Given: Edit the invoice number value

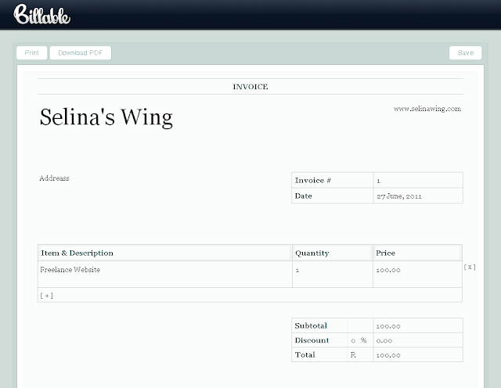Looking at the screenshot, I should (418, 181).
